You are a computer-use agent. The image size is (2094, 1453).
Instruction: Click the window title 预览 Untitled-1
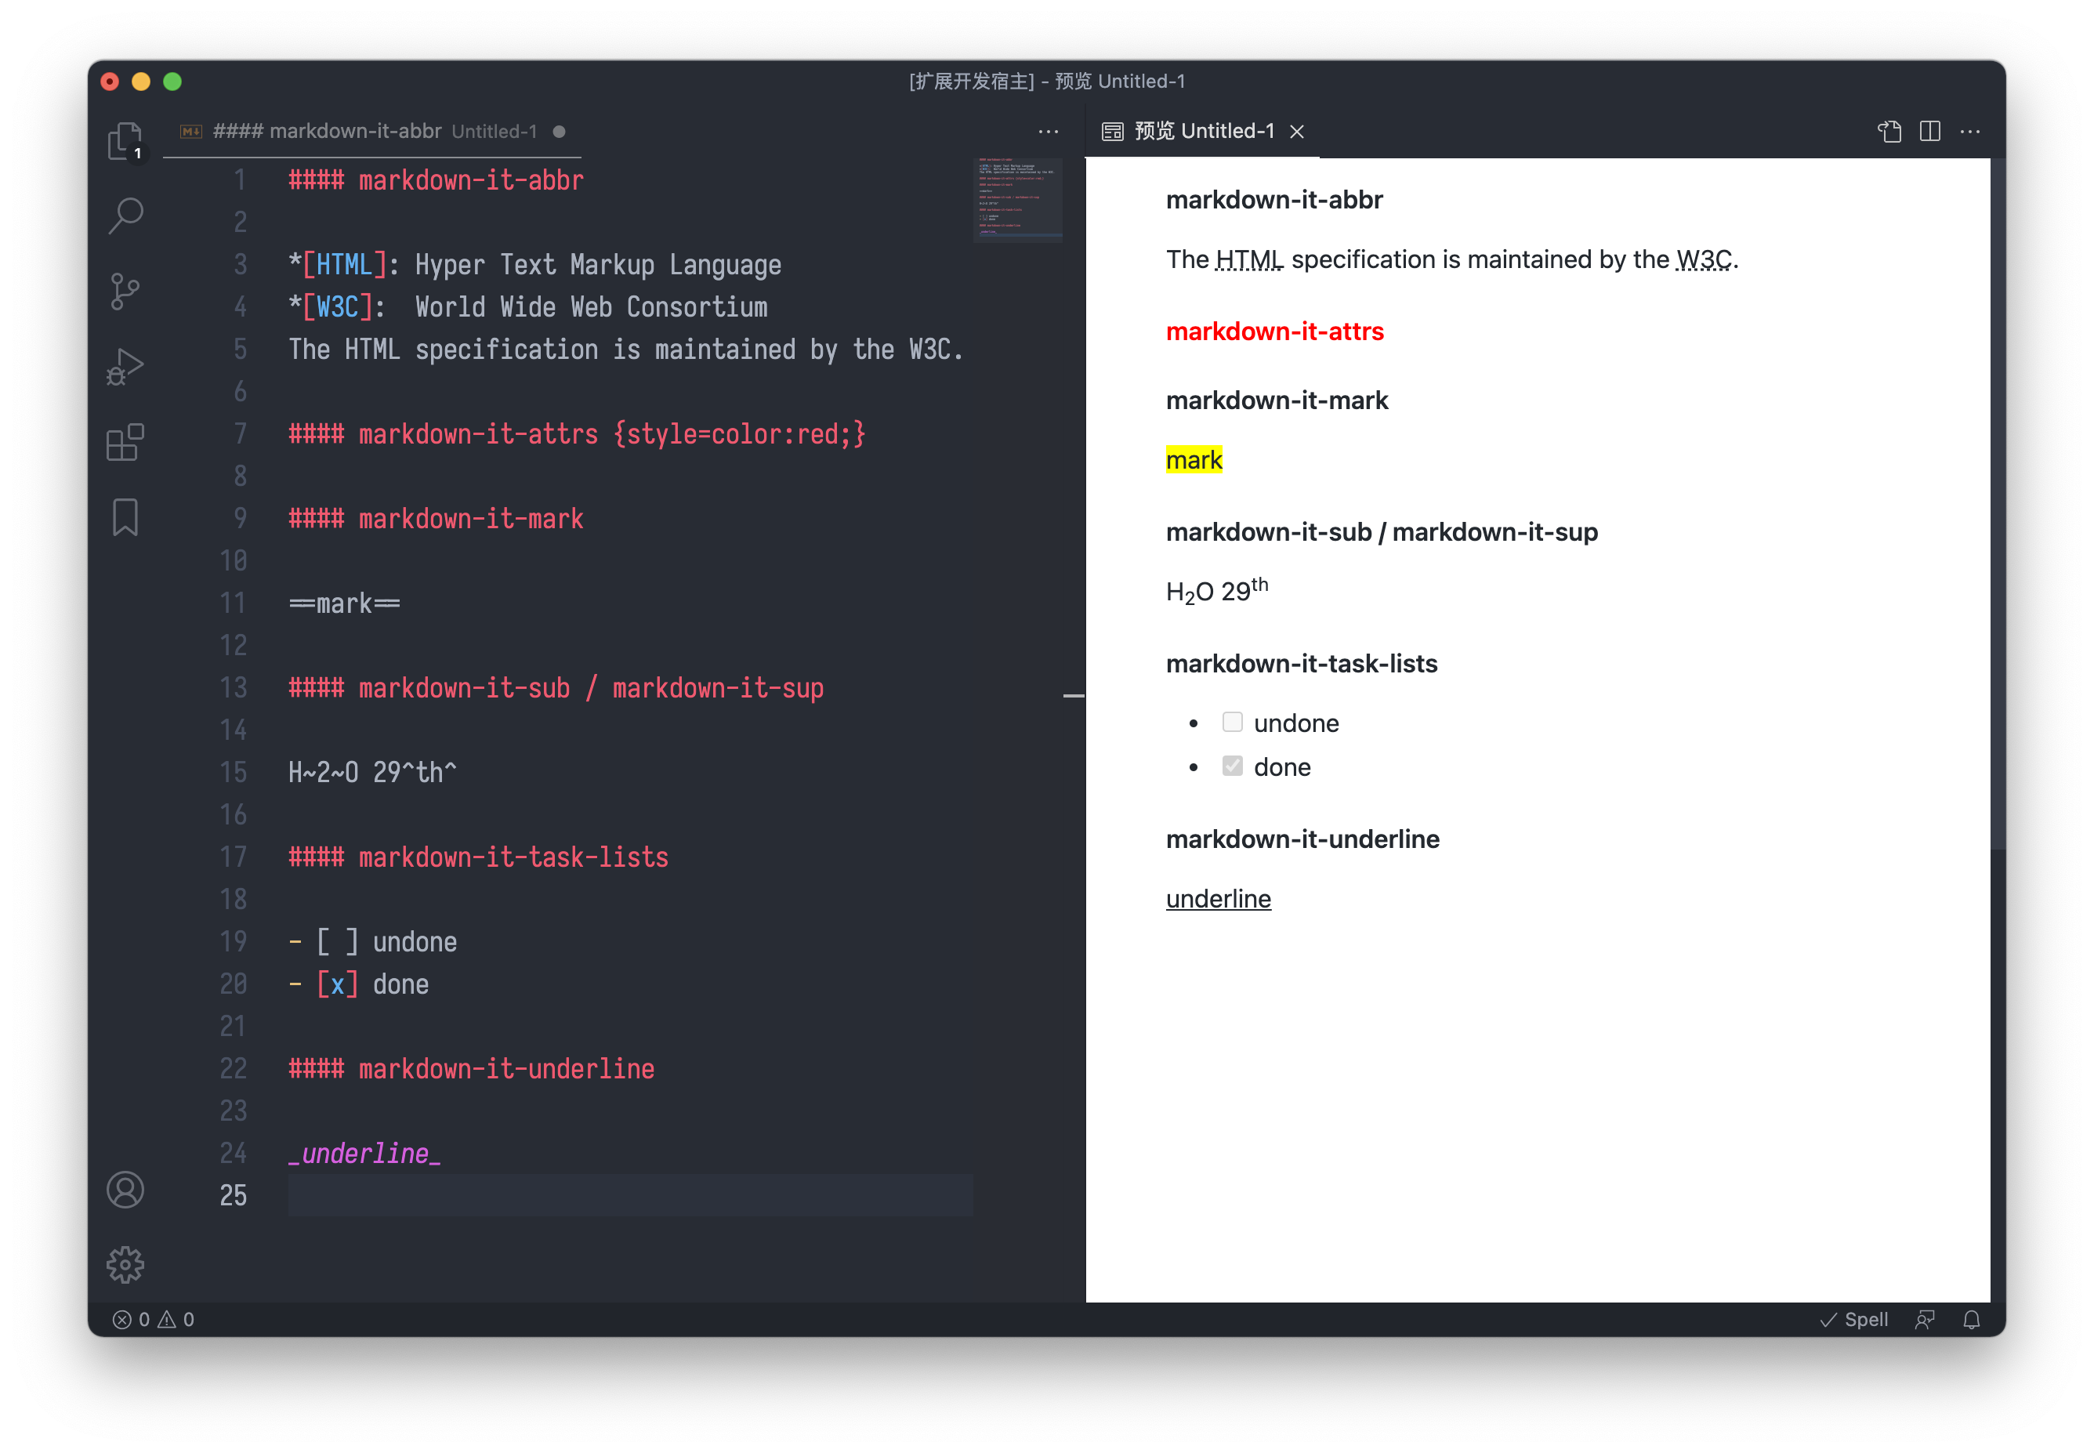coord(1119,81)
